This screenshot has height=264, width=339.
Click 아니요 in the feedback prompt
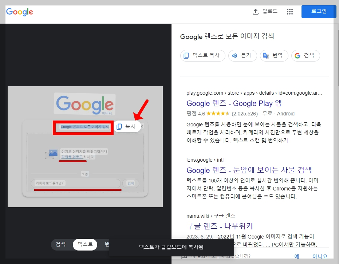[320, 256]
